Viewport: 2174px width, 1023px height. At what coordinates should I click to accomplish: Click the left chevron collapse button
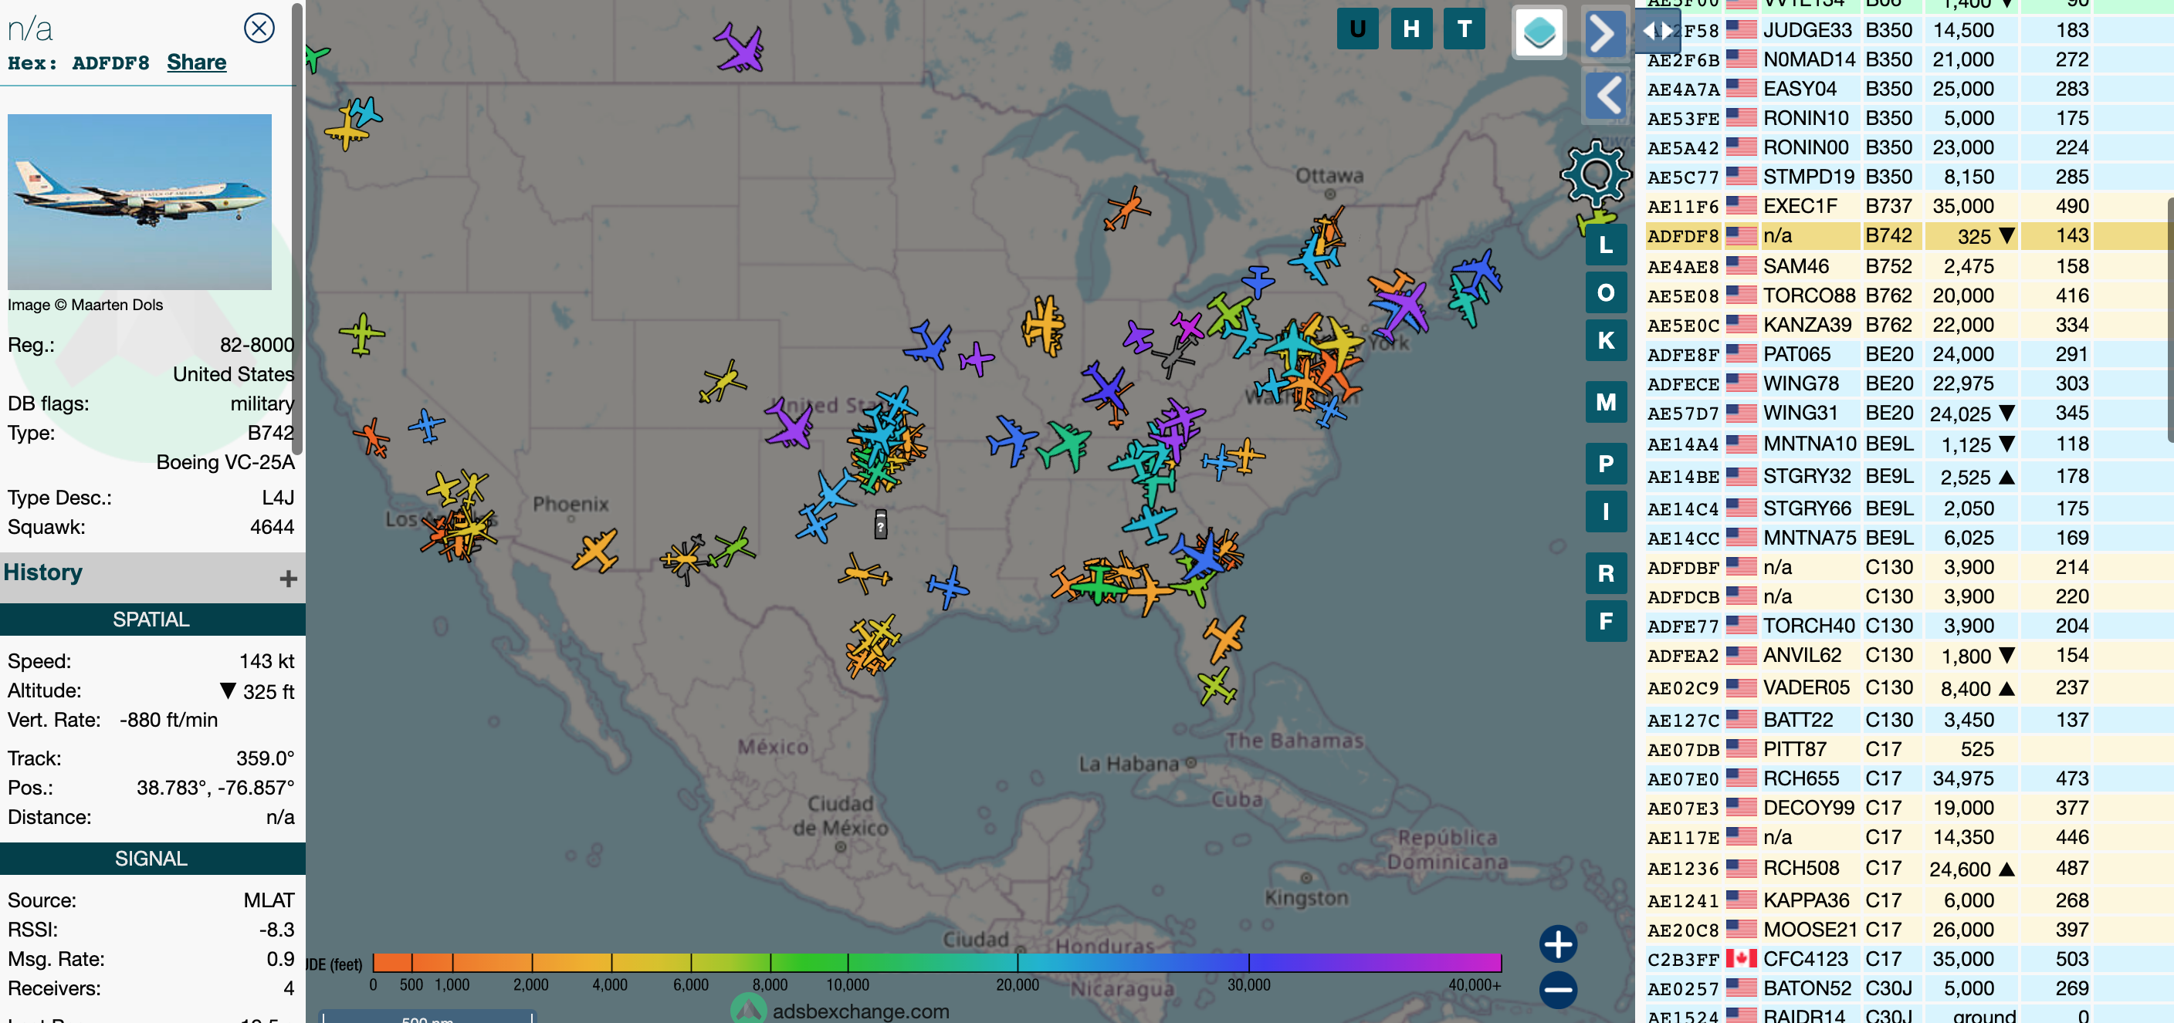coord(1606,94)
